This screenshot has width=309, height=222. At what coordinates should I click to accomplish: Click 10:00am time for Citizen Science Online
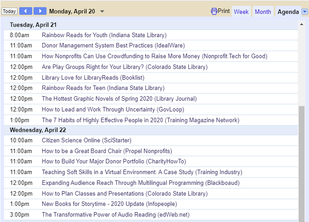(x=21, y=141)
